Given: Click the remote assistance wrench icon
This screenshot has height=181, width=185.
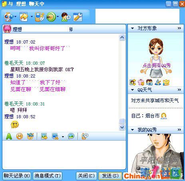Looking at the screenshot, I should (x=78, y=17).
